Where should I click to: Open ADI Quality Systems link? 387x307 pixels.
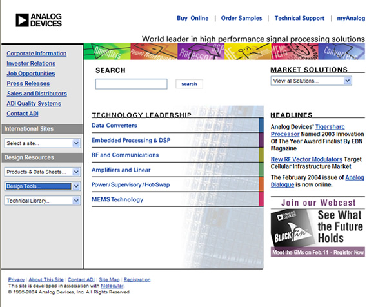34,104
